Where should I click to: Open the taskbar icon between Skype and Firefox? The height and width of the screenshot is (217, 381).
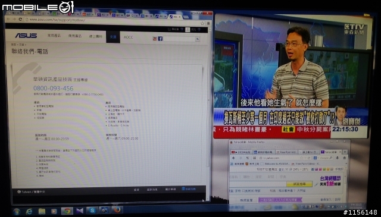pos(105,210)
